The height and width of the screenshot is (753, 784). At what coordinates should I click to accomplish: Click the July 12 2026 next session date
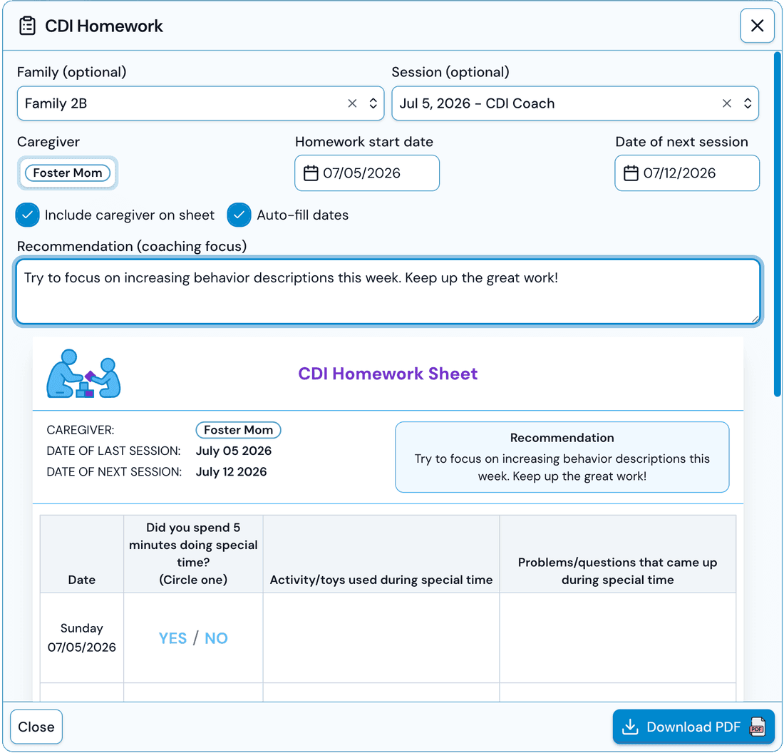(231, 472)
